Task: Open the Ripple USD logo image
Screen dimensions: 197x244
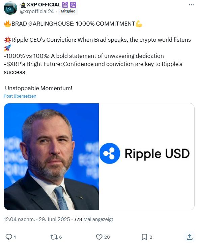Action: click(147, 156)
